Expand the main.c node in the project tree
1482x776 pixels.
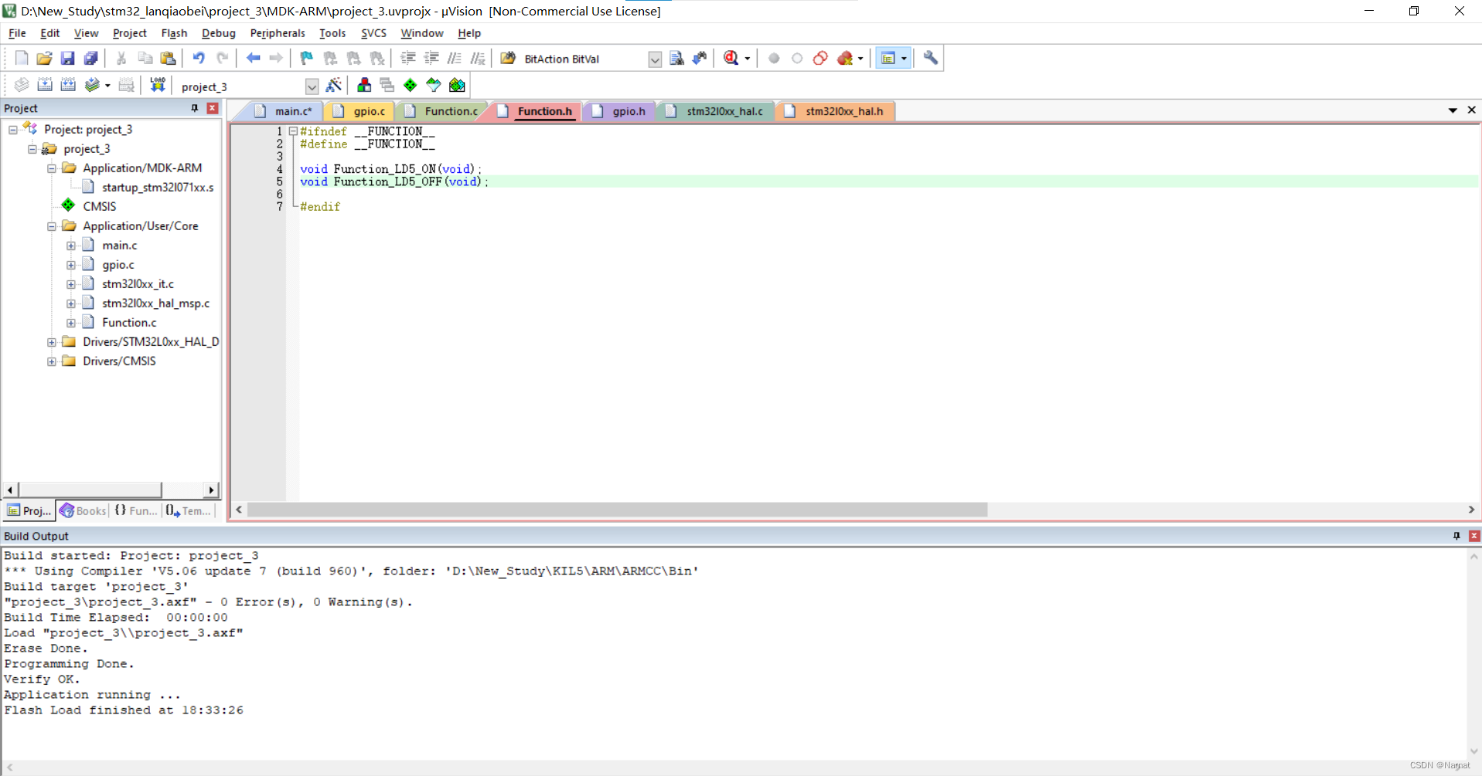point(71,246)
